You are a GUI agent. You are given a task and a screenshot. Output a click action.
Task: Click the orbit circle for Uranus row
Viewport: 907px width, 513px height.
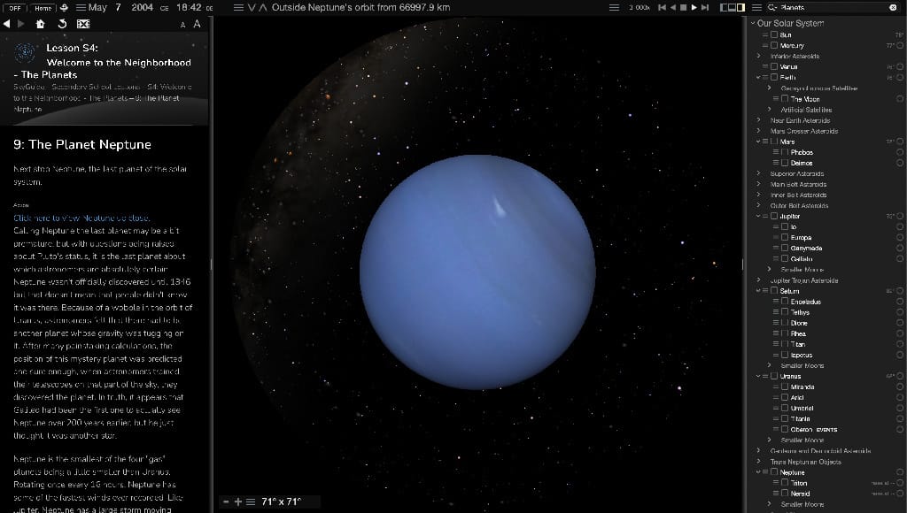click(x=900, y=376)
